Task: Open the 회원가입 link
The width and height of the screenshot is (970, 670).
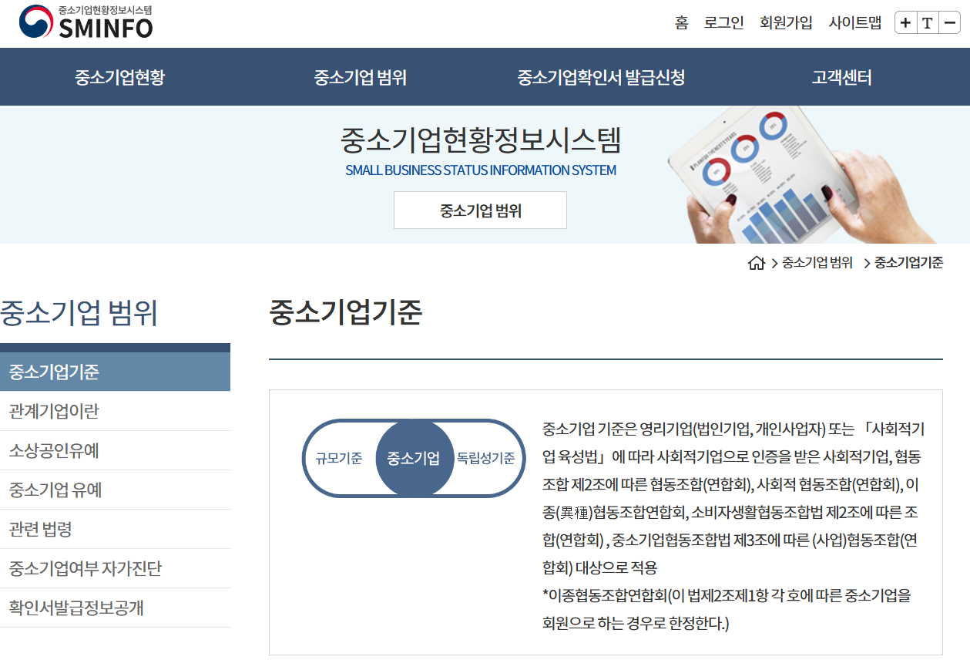Action: pyautogui.click(x=785, y=23)
